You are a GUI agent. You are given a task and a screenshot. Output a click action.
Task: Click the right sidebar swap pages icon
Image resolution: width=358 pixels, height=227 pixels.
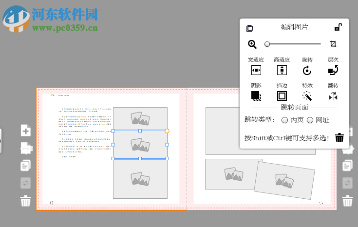tap(347, 183)
